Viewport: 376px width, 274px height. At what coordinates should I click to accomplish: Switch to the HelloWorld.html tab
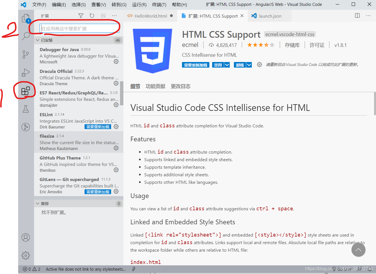[x=150, y=16]
